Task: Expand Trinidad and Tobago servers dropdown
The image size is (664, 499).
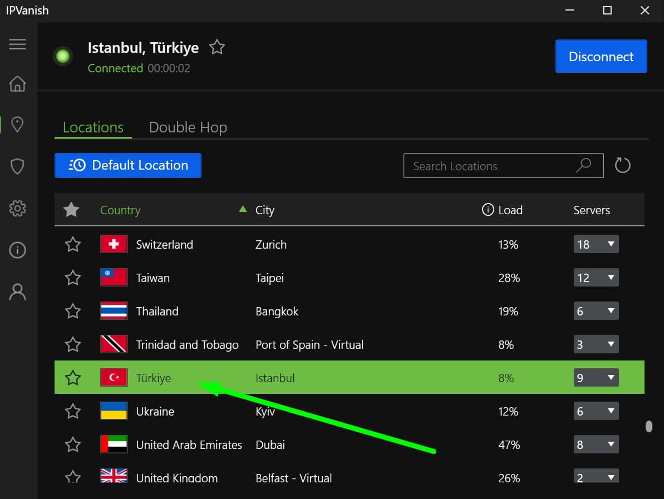Action: [596, 344]
